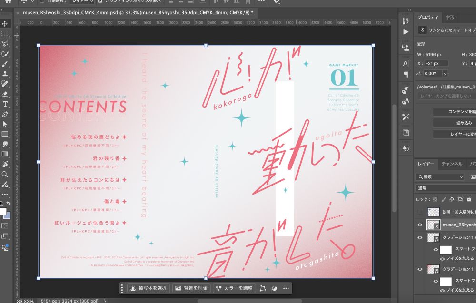This screenshot has height=303, width=476.
Task: Expand the status bar info arrow
Action: [105, 301]
